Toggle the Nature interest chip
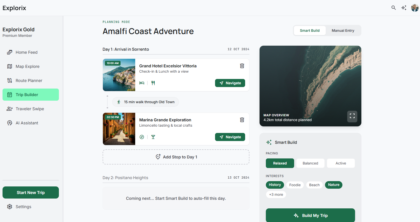Viewport: 420px width, 222px height. 334,185
